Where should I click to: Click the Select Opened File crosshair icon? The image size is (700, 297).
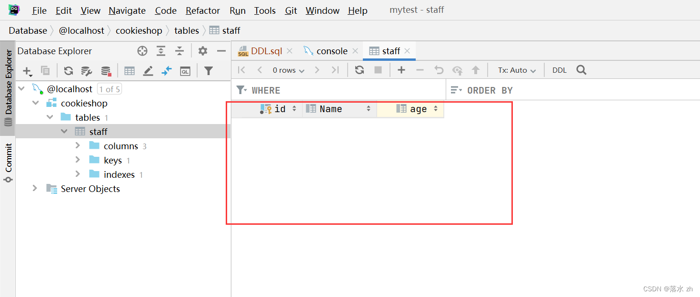click(142, 51)
